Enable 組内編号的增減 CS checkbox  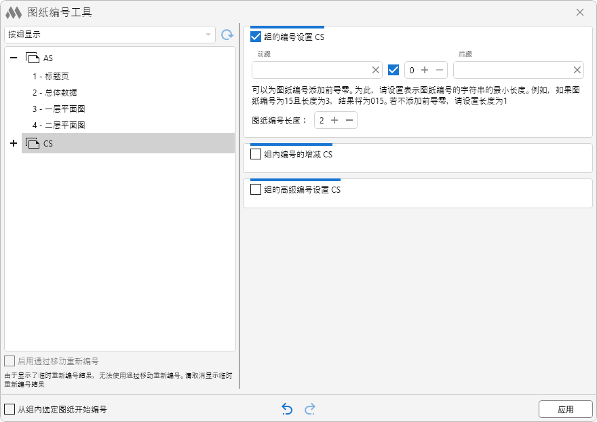[256, 154]
